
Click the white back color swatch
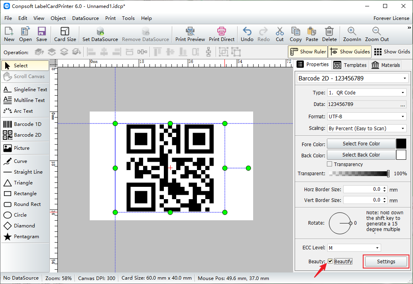click(x=401, y=155)
